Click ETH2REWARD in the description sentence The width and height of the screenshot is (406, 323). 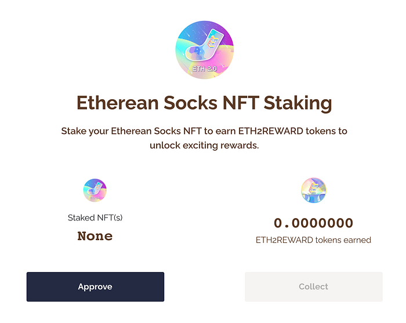271,131
